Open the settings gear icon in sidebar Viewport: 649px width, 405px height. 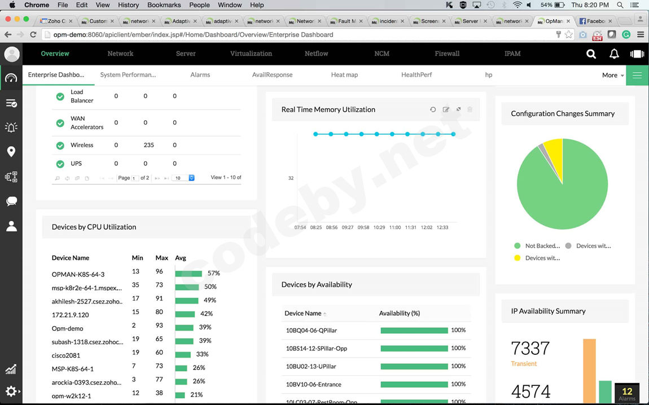11,391
